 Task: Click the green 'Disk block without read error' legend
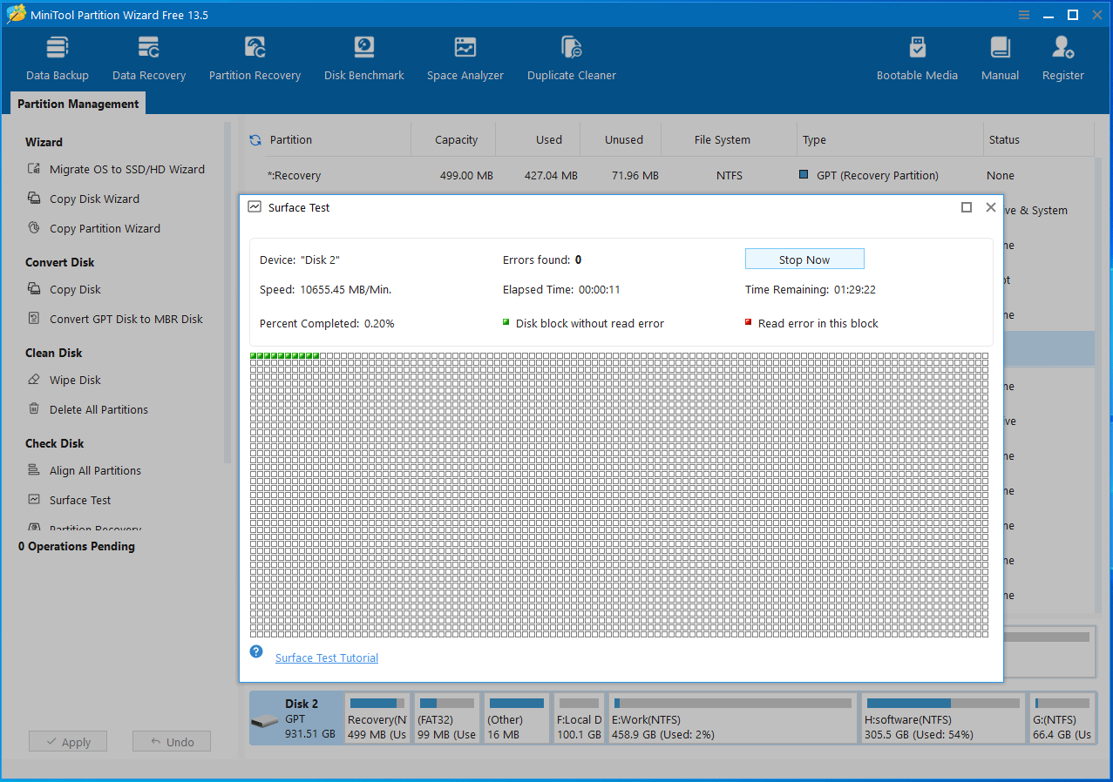click(583, 323)
